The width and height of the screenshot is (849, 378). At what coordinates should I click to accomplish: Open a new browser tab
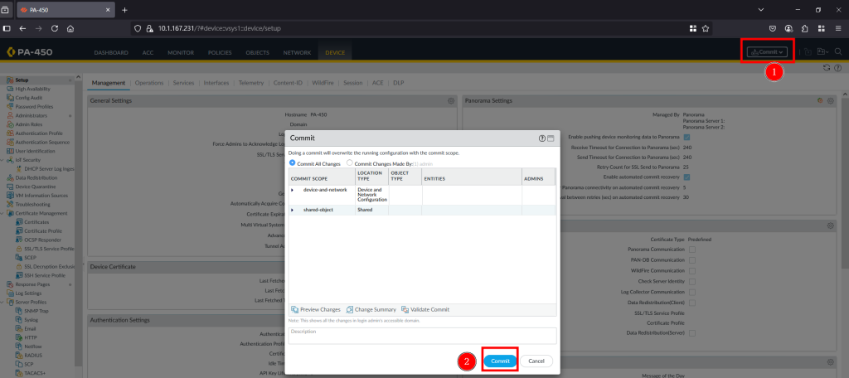[x=124, y=10]
